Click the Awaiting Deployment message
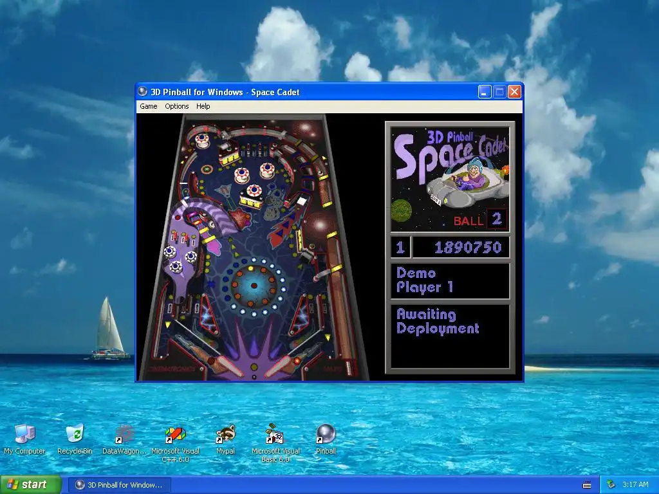This screenshot has width=659, height=494. point(438,322)
